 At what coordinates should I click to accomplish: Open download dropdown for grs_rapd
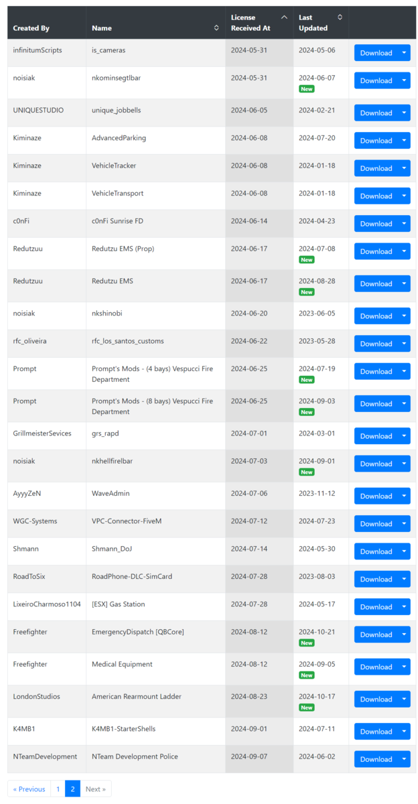(x=404, y=435)
